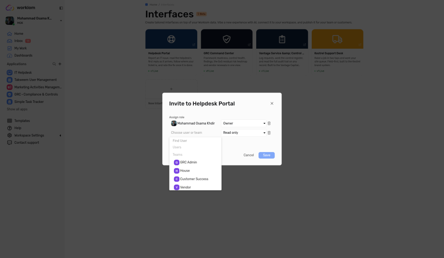Open Templates from the sidebar

(x=22, y=121)
